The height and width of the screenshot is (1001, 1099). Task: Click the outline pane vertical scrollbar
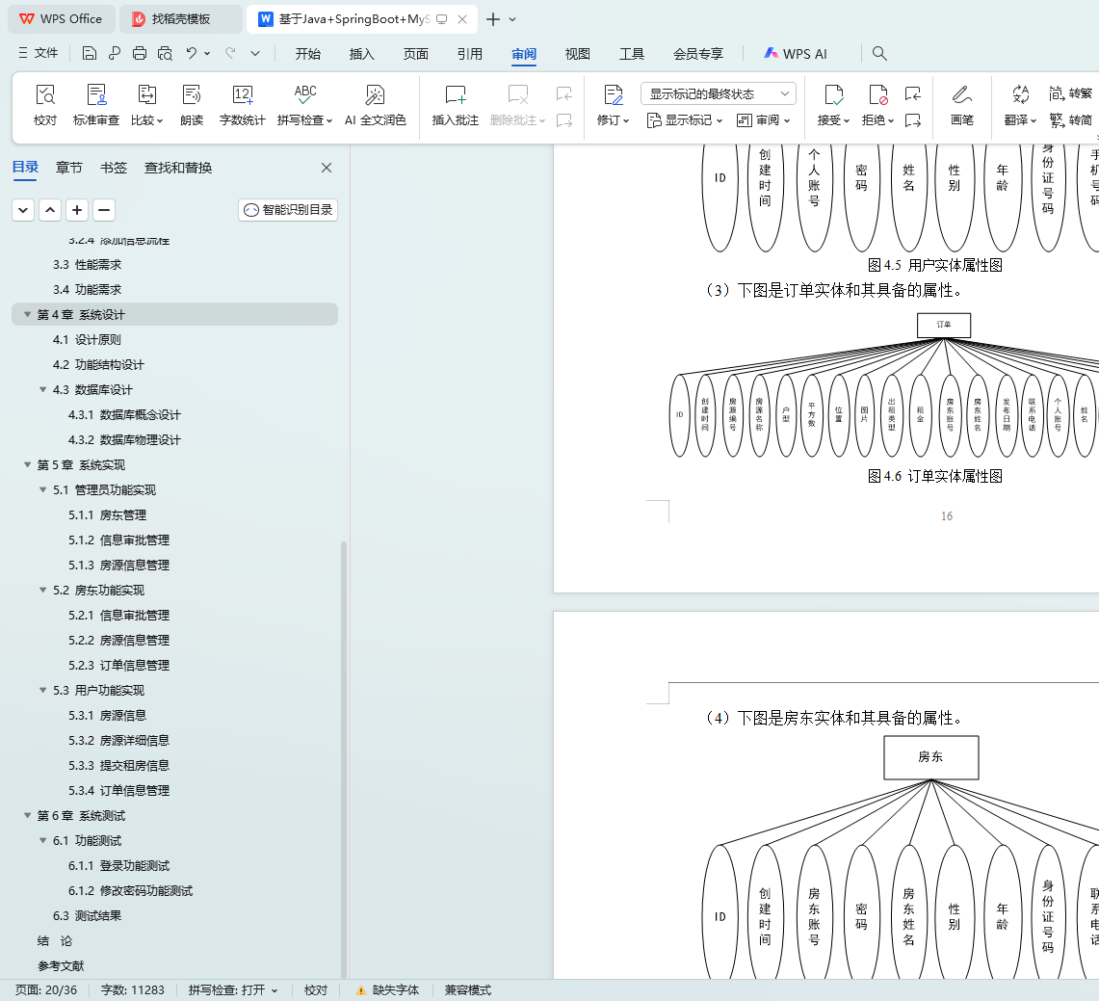344,759
